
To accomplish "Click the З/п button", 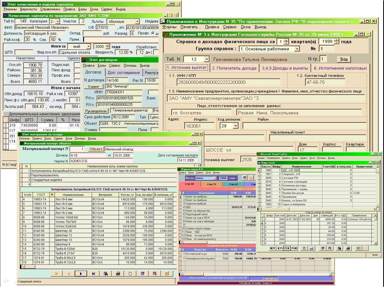I will point(344,59).
